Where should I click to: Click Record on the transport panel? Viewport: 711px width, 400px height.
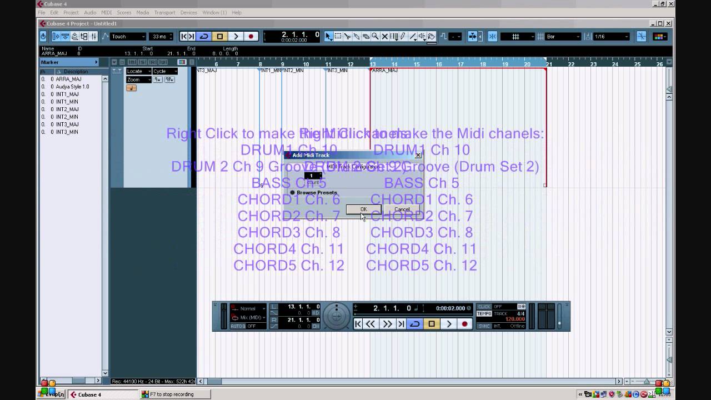tap(465, 324)
